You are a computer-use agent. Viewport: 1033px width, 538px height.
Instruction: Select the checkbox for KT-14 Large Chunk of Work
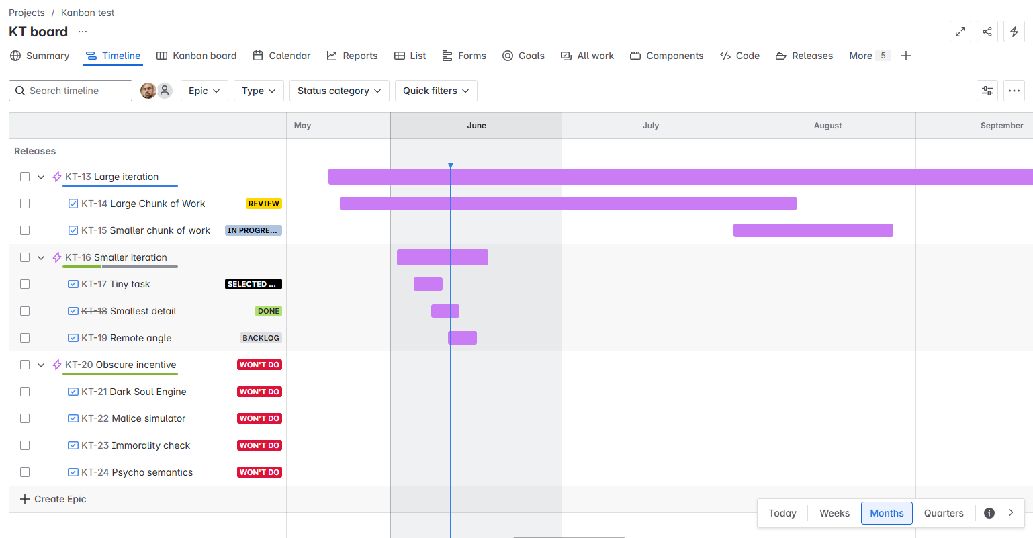[25, 203]
